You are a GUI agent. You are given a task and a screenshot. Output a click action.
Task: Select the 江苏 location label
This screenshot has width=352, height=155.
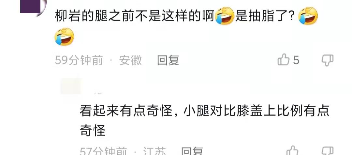point(154,151)
